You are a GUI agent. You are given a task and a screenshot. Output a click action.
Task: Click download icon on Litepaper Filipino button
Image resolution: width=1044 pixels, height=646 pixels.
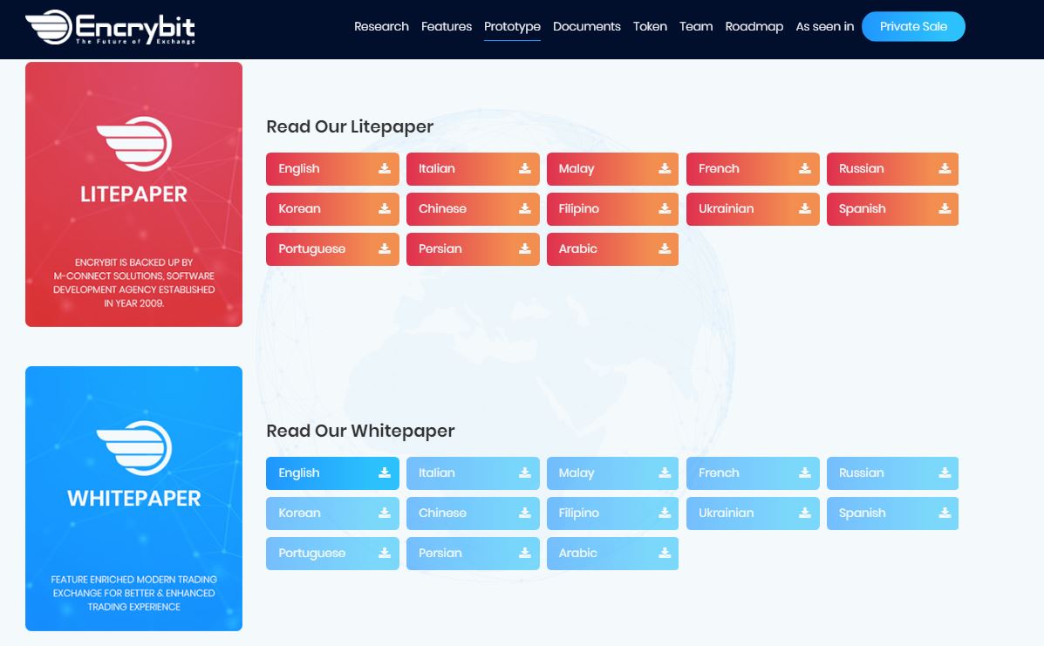pyautogui.click(x=665, y=208)
